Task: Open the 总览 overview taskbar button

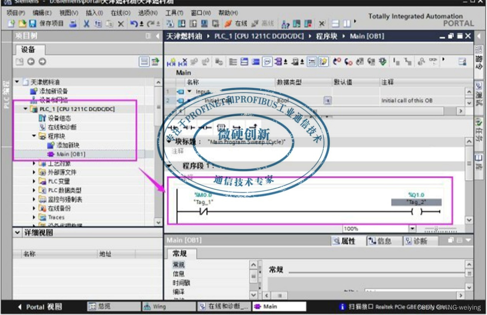Action: point(114,307)
